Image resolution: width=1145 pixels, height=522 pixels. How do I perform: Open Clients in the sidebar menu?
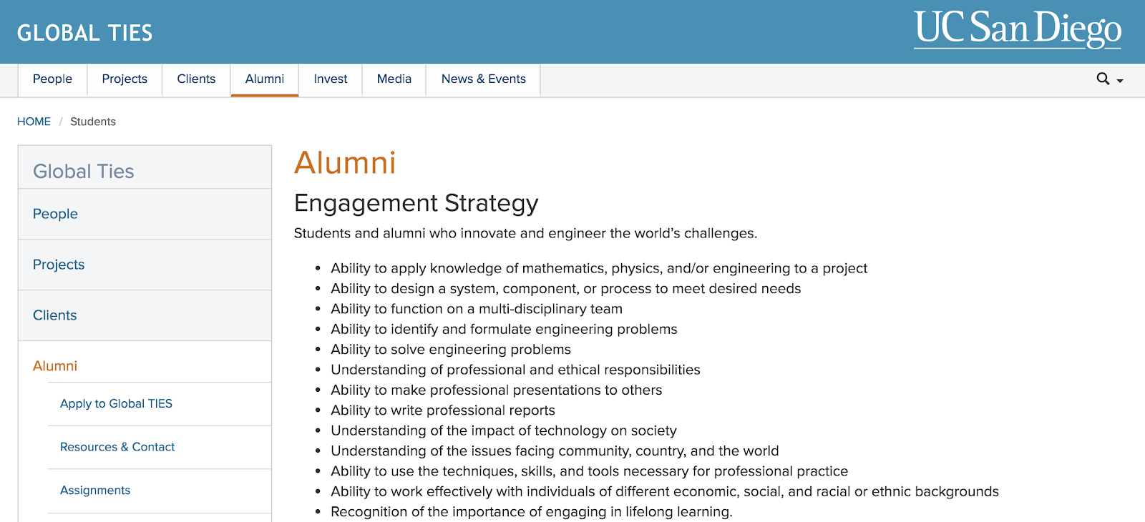[x=145, y=315]
